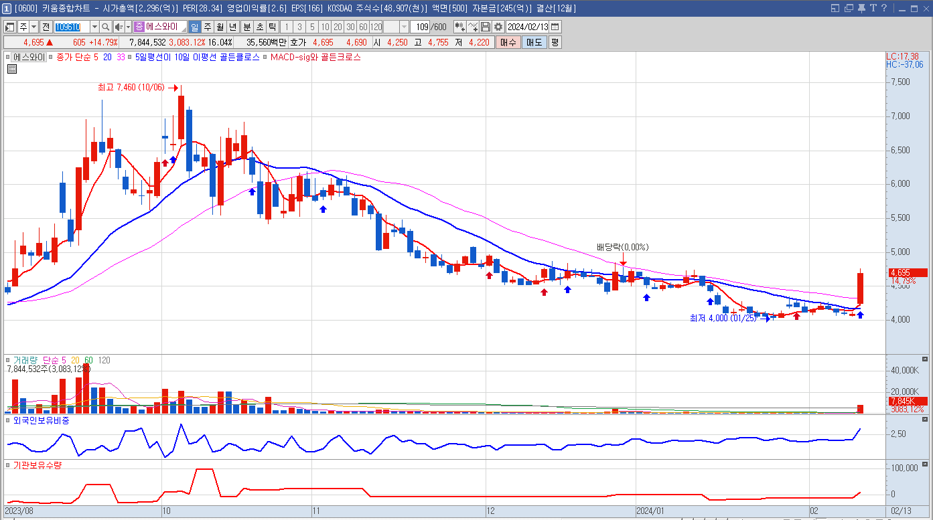Screen dimensions: 933x520
Task: Select the 초 second period toggle
Action: point(259,27)
